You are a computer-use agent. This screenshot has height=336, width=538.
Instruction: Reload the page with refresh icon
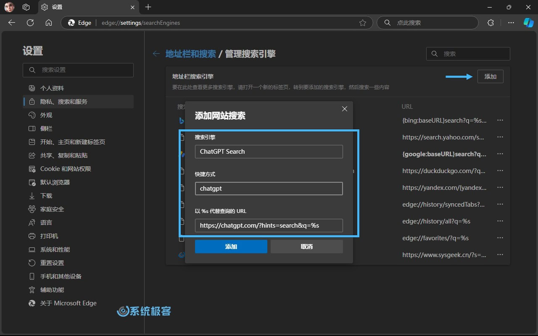[x=30, y=23]
